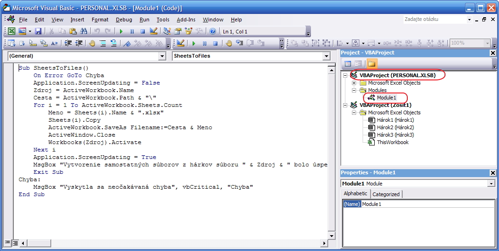This screenshot has width=499, height=251.
Task: Switch to the Categorized properties tab
Action: point(386,194)
